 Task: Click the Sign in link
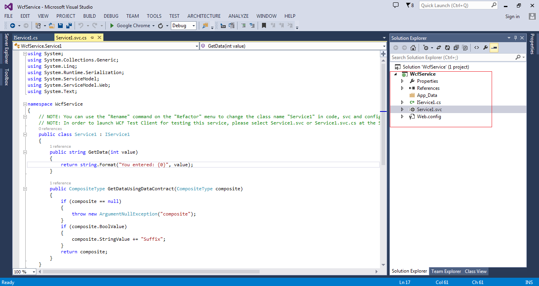click(512, 17)
